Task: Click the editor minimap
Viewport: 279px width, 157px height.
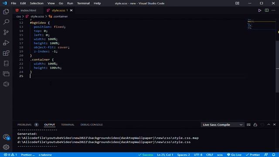Action: pos(261,24)
